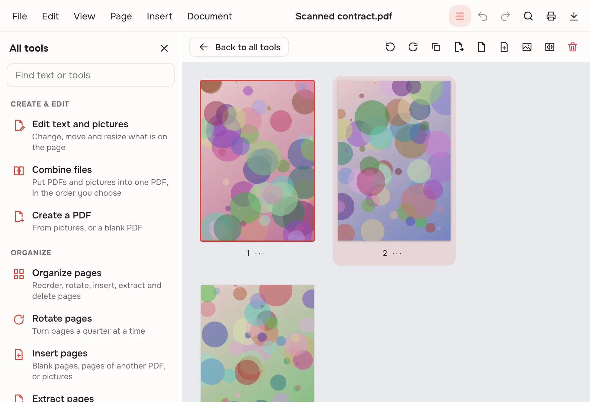Open the View menu
590x402 pixels.
pos(84,16)
